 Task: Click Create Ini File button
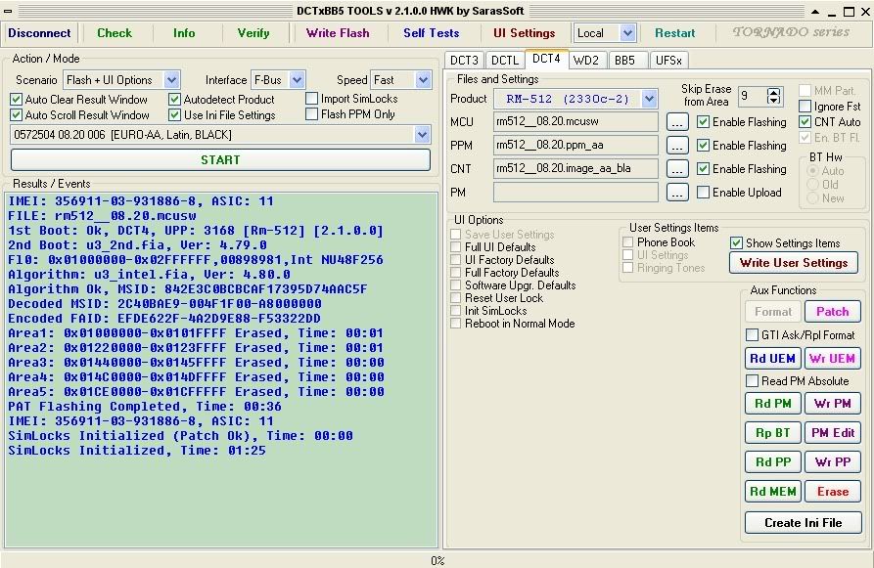click(x=804, y=523)
